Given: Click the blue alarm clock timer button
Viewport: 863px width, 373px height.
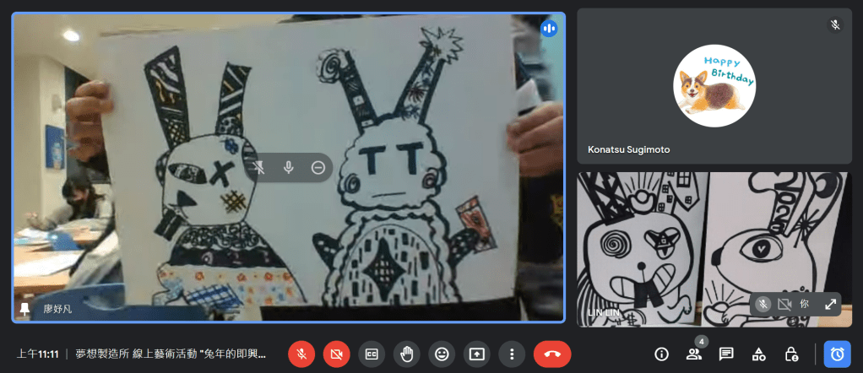Looking at the screenshot, I should click(837, 354).
